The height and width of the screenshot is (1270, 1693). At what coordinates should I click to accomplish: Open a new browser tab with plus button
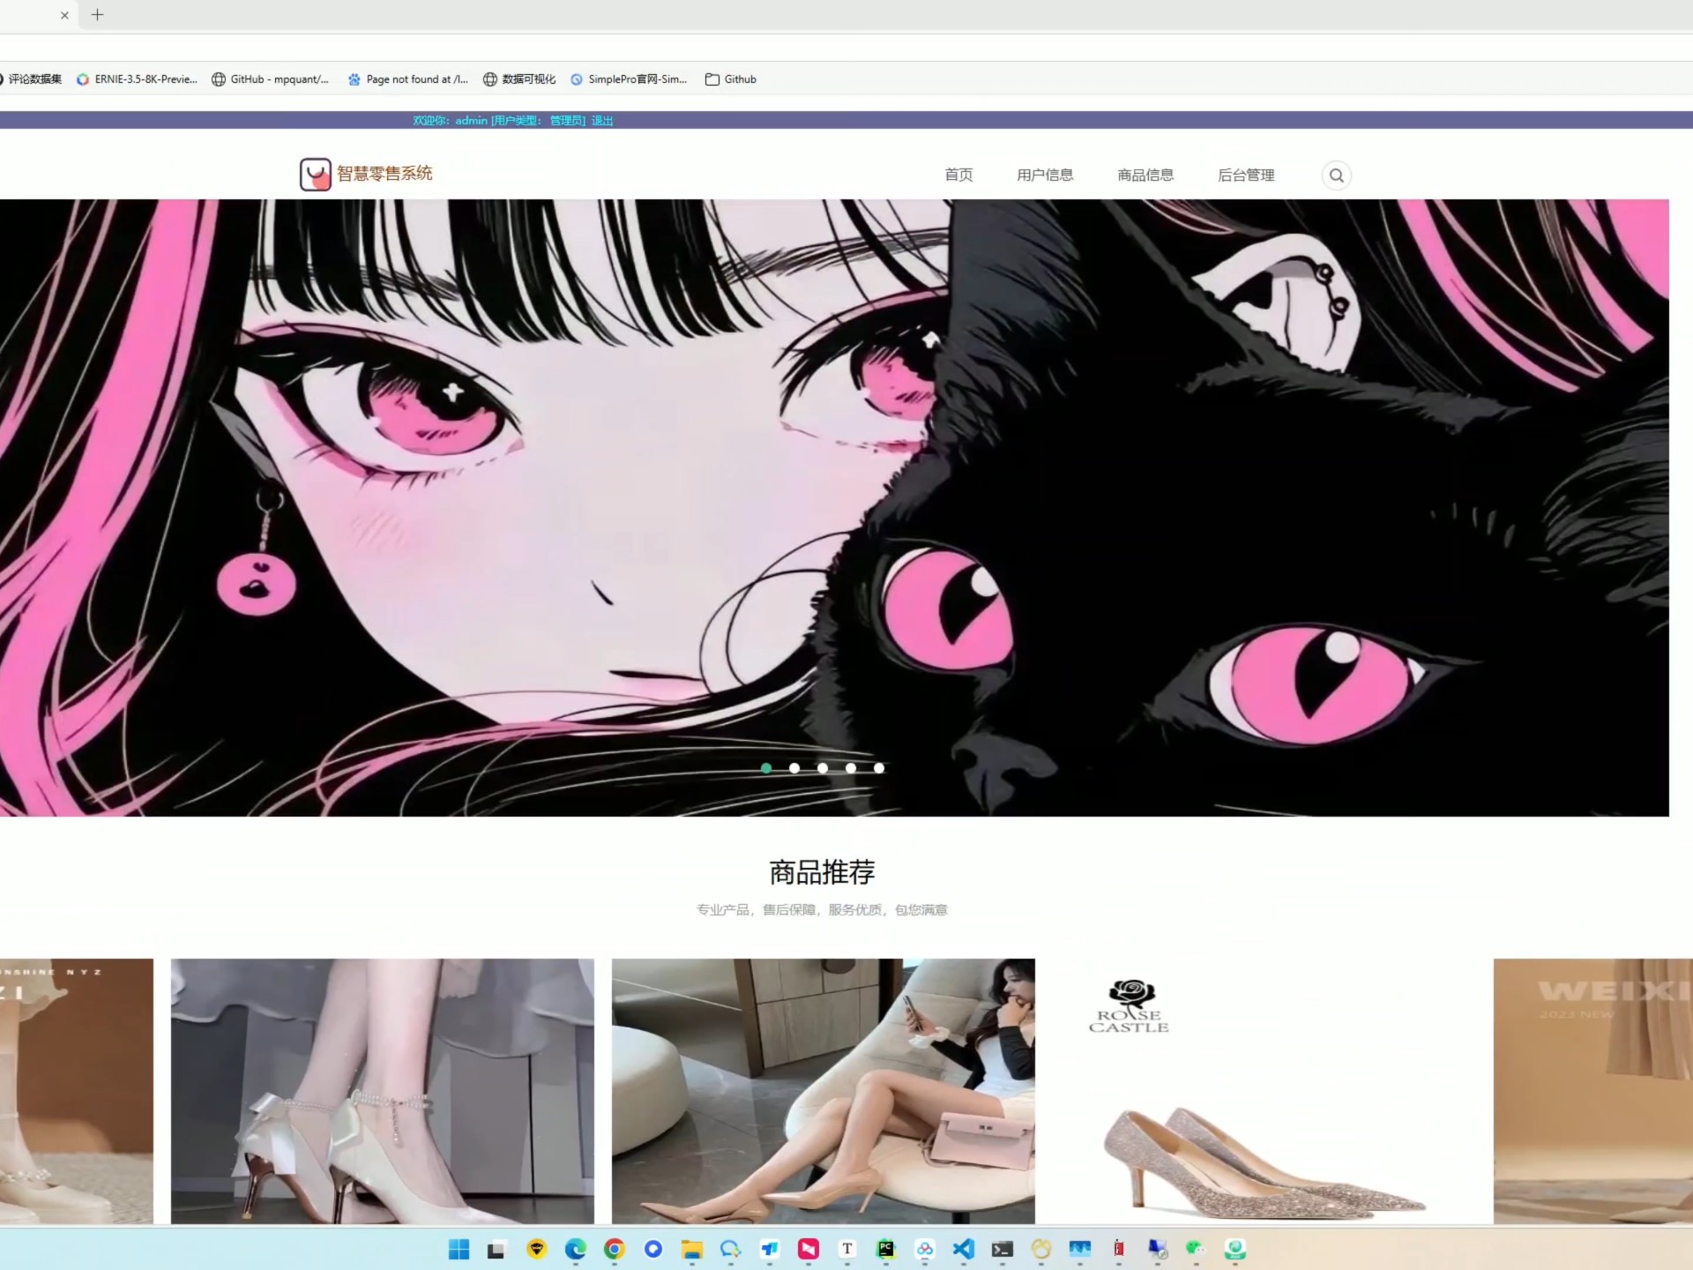pos(98,15)
